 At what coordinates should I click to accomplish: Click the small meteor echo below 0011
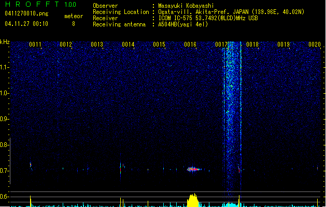31,166
